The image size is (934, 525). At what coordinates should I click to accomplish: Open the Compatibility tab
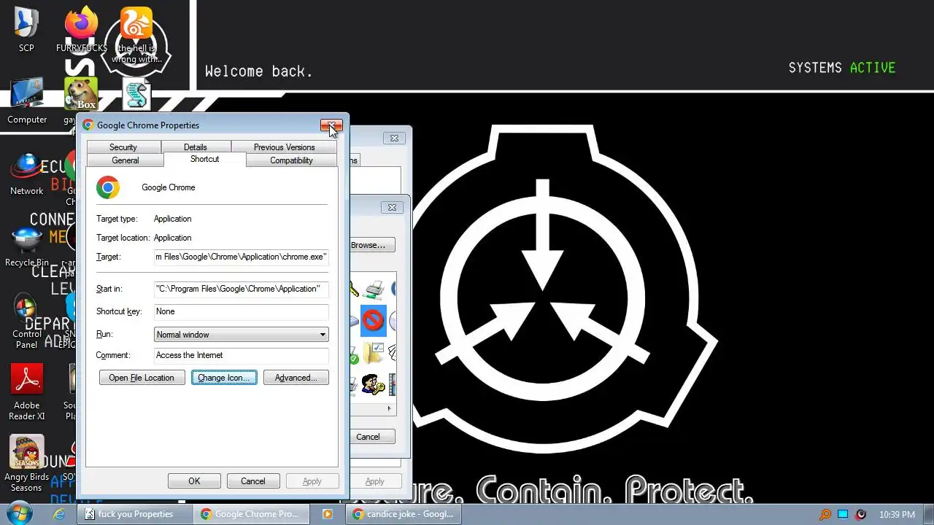pyautogui.click(x=292, y=160)
